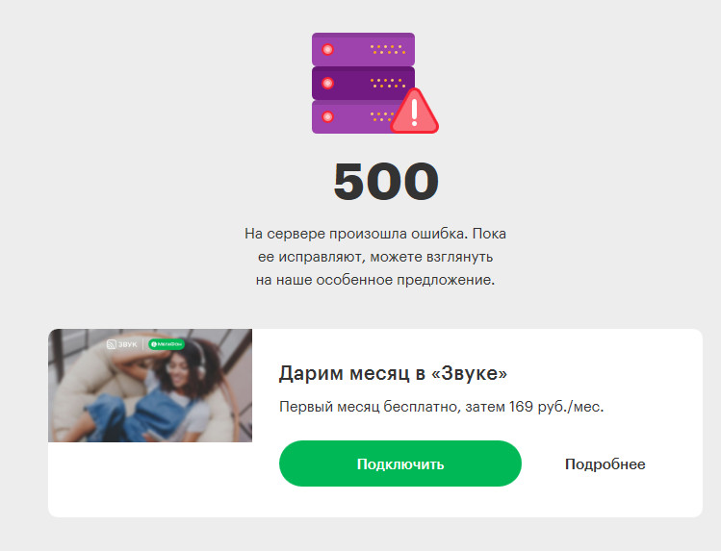This screenshot has width=721, height=551.
Task: Click the 'Дарим месяц в «Звуке»' title
Action: click(393, 373)
